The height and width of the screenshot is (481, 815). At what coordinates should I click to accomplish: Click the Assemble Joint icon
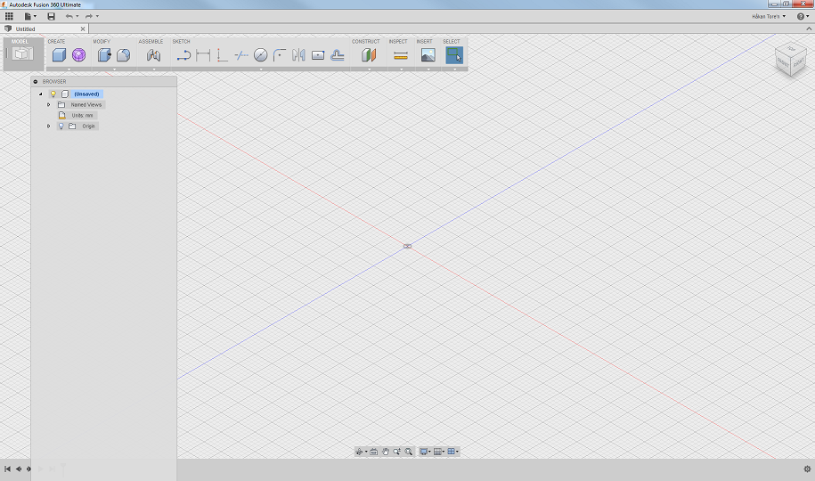pyautogui.click(x=153, y=55)
